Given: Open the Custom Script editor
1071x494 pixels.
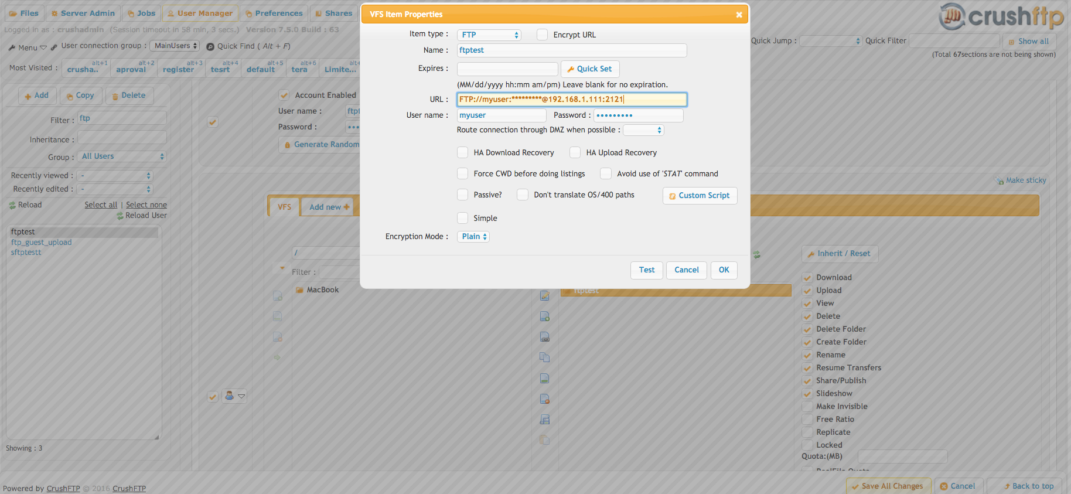Looking at the screenshot, I should click(x=700, y=196).
